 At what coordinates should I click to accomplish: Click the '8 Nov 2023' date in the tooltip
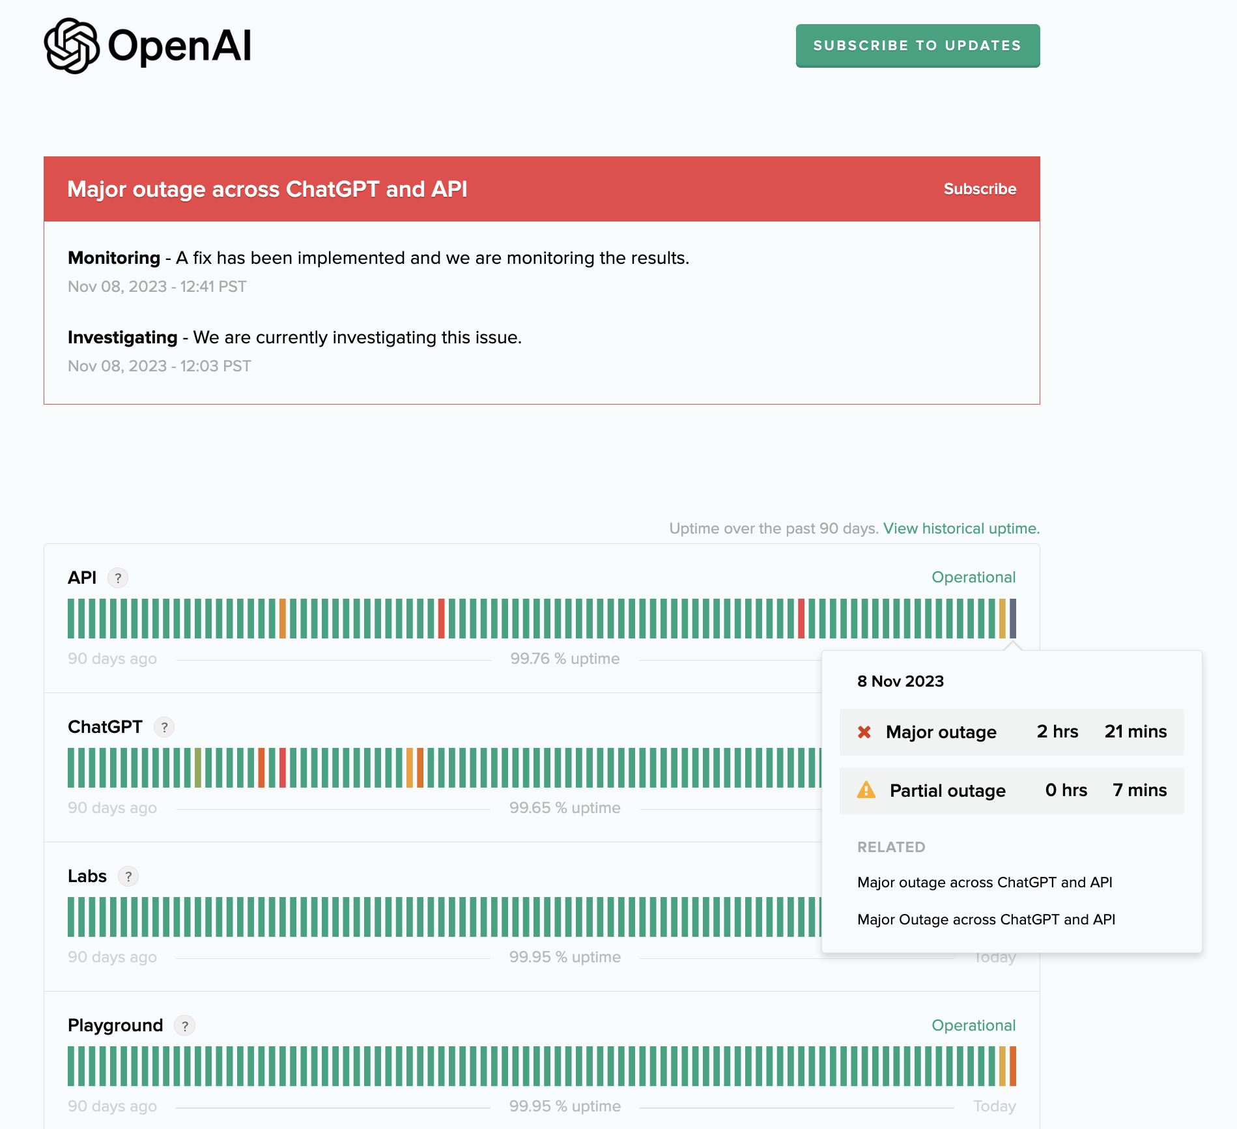pyautogui.click(x=900, y=681)
